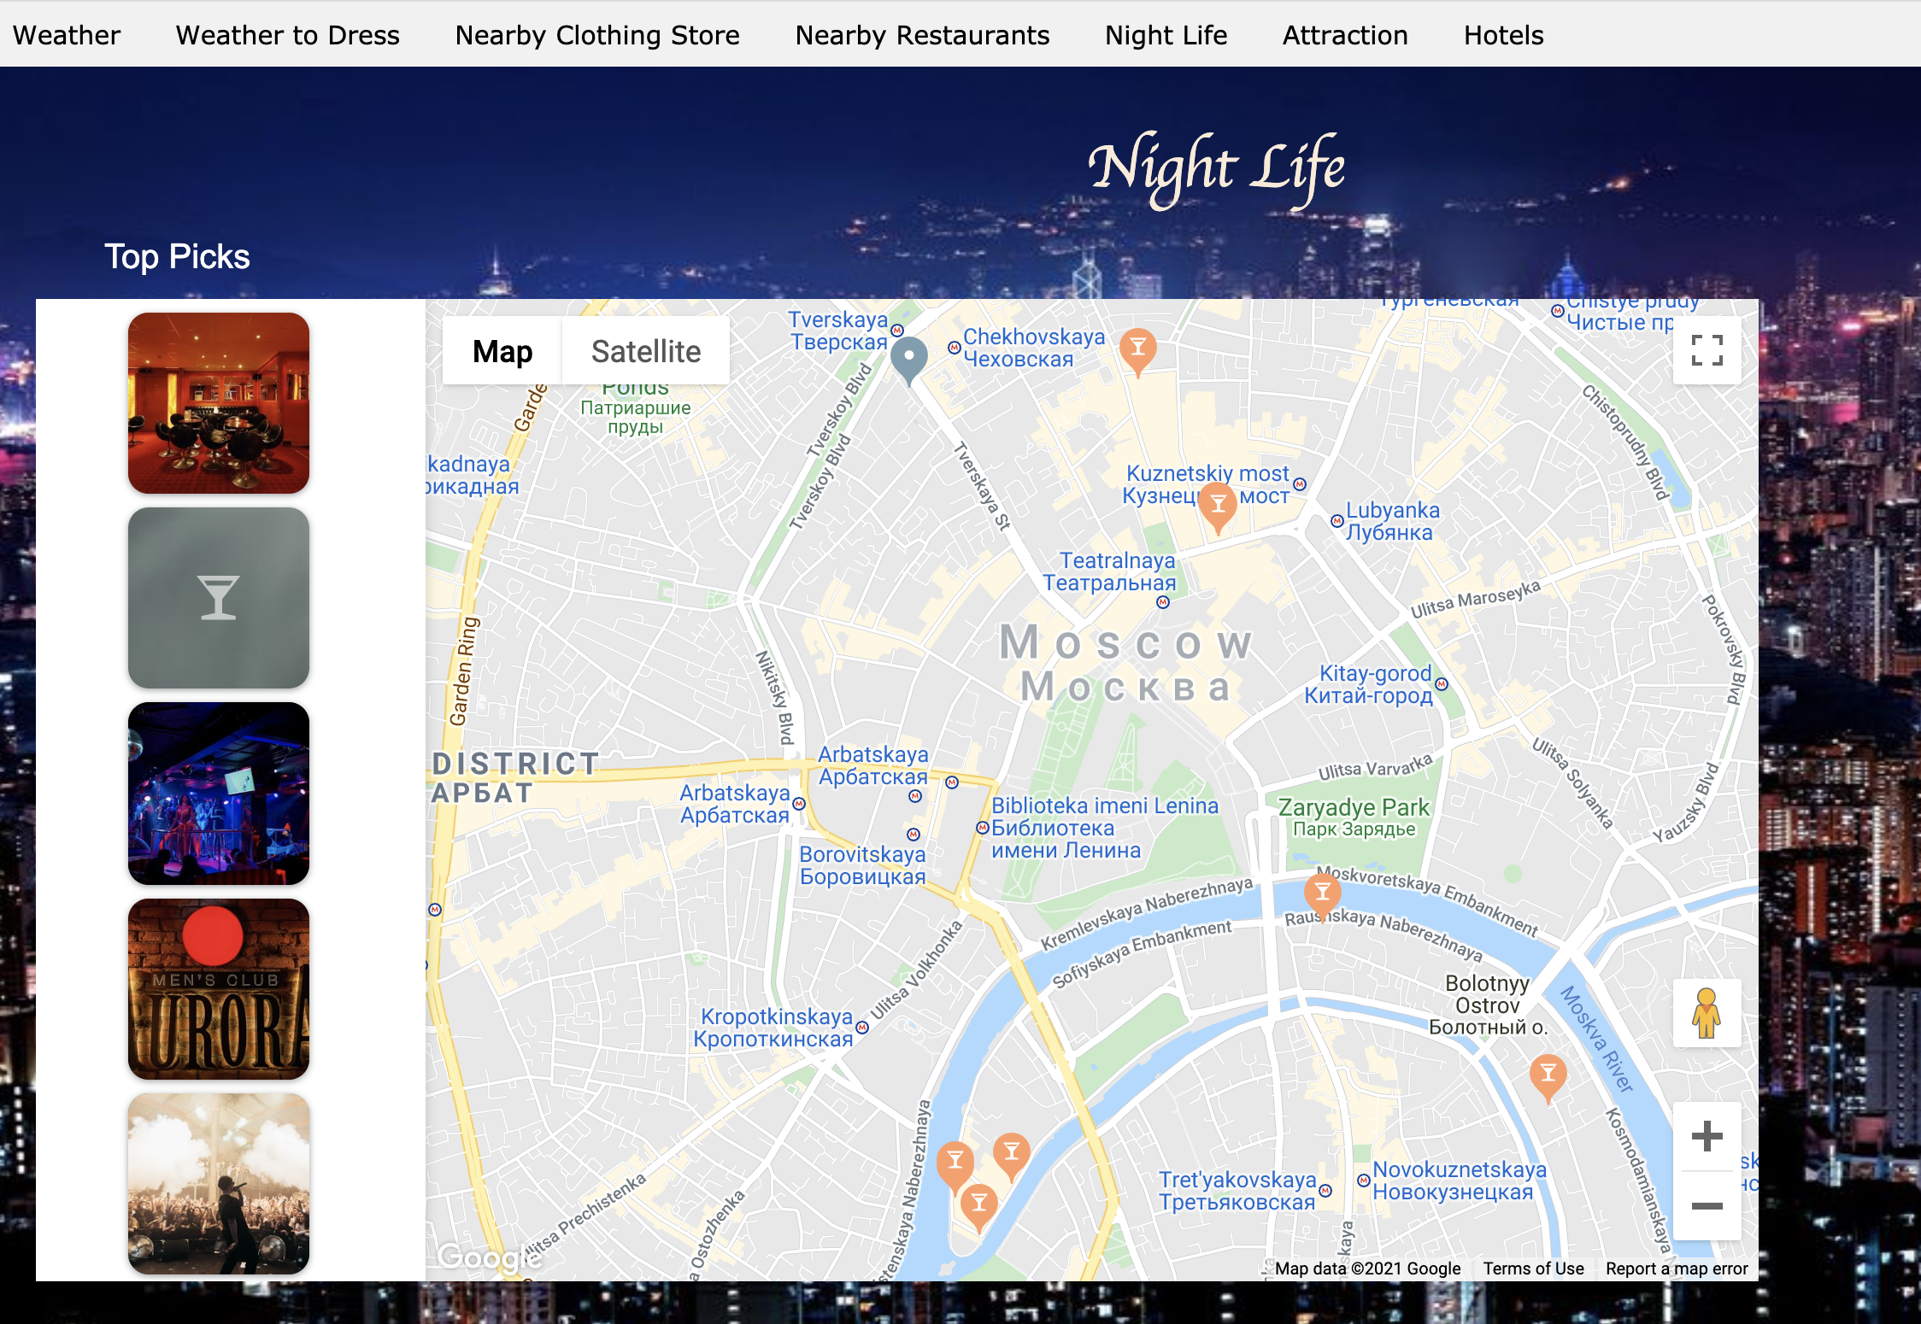Click the Report a map error link
Viewport: 1921px width, 1324px height.
[x=1677, y=1268]
